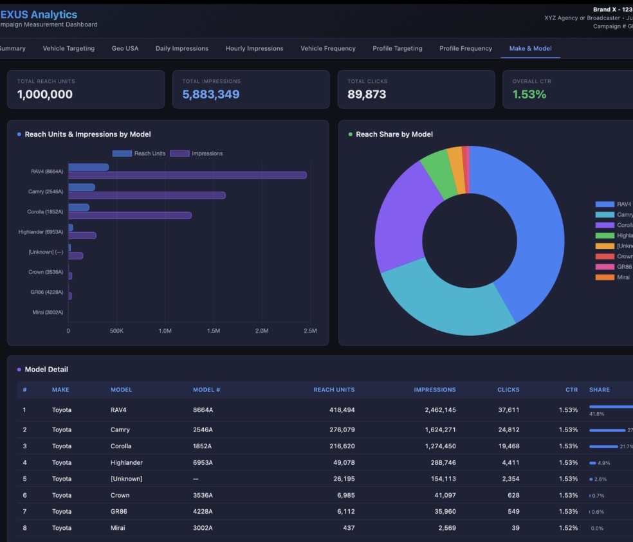
Task: Sort table by MAKE column header
Action: coord(60,390)
